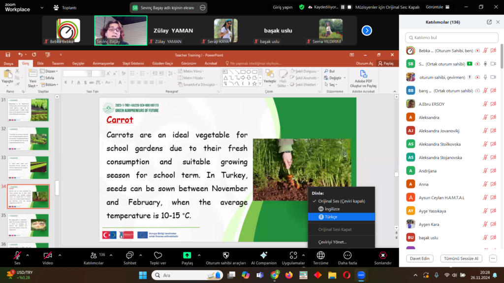Select Orijinal Ses (Çeviri kapalı) option
This screenshot has width=504, height=283.
click(341, 201)
